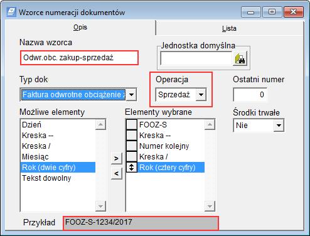Viewport: 310px width, 236px height.
Task: Click the window title bar document icon
Action: [11, 12]
